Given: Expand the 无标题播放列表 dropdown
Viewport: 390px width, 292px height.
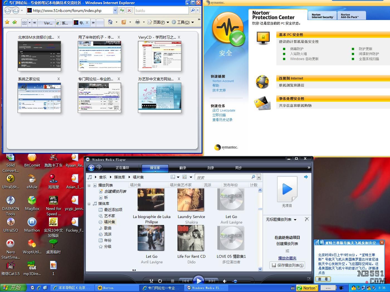Looking at the screenshot, I should coord(295,220).
